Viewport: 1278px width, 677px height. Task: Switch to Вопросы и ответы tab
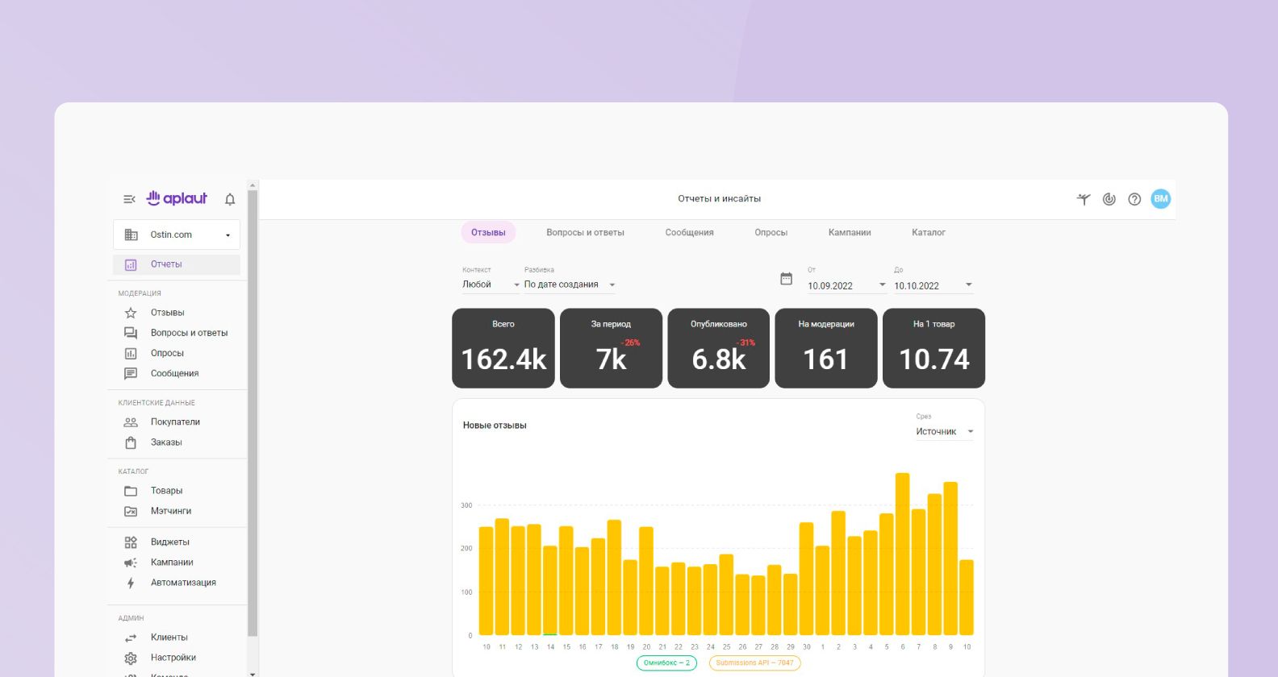pos(585,233)
